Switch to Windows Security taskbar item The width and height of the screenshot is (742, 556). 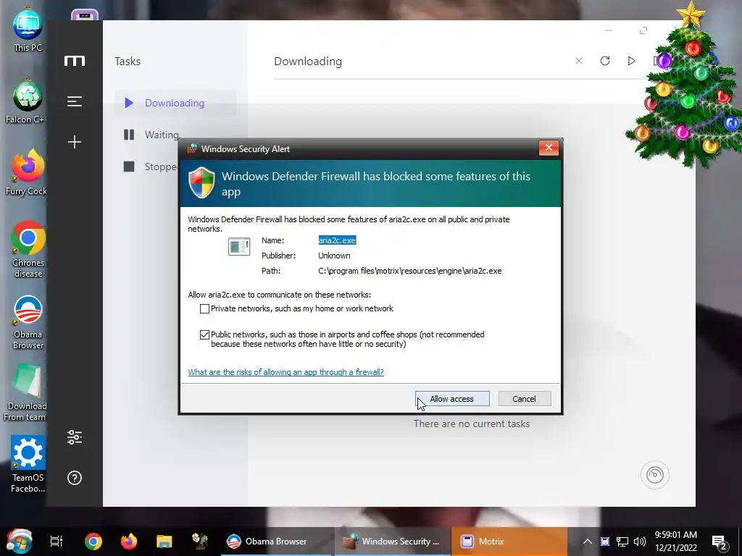(392, 542)
